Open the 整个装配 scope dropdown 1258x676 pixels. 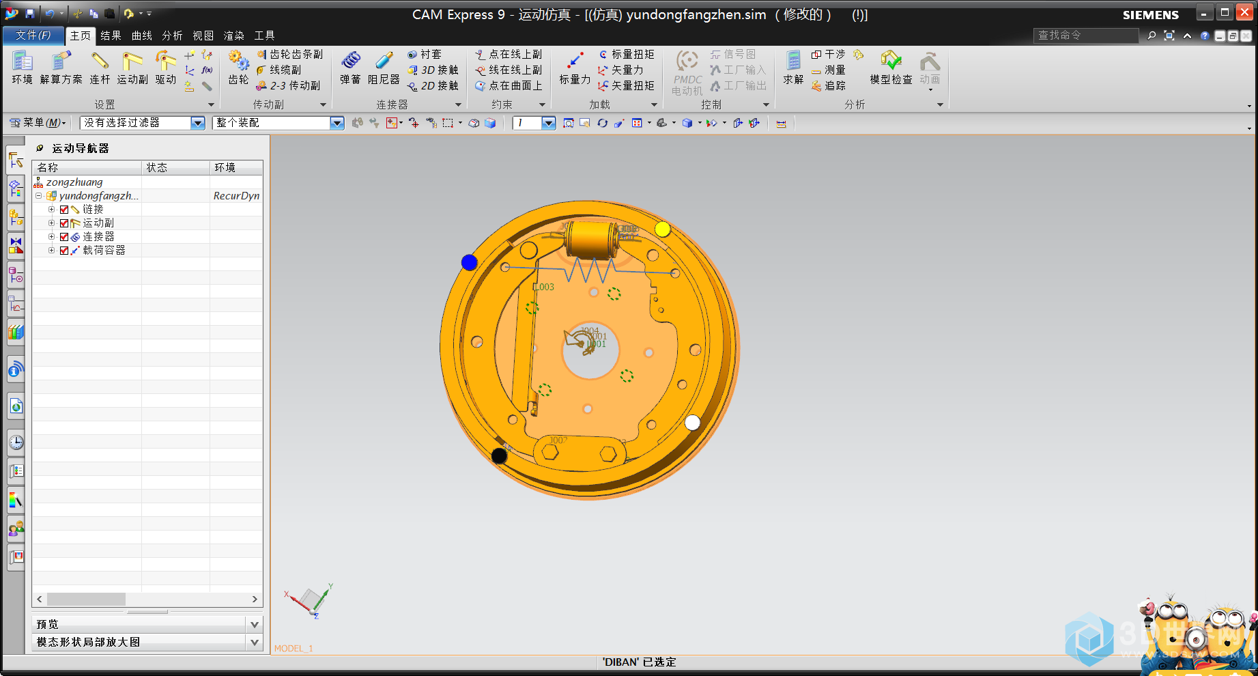(x=337, y=123)
